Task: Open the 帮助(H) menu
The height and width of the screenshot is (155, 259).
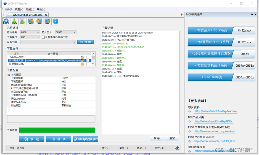Action: (41, 9)
